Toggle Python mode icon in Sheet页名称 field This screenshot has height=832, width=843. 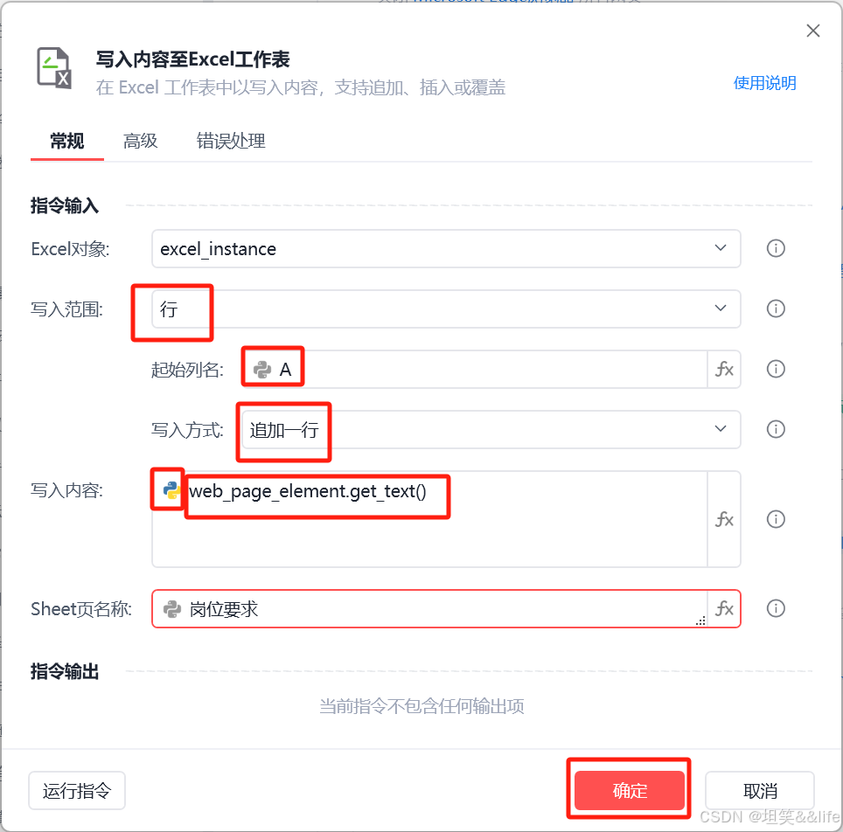coord(172,609)
